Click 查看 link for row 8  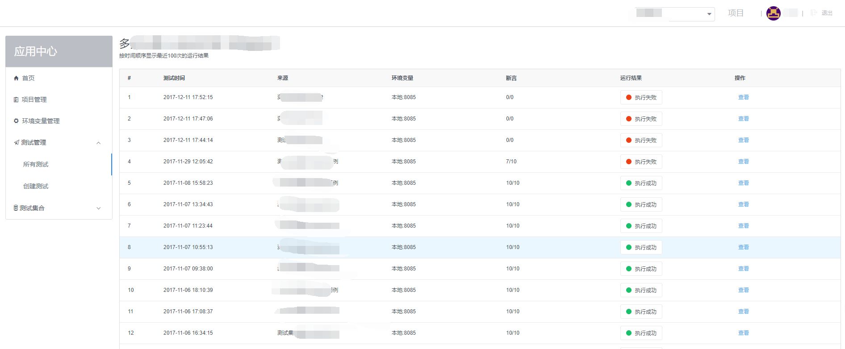(x=744, y=247)
